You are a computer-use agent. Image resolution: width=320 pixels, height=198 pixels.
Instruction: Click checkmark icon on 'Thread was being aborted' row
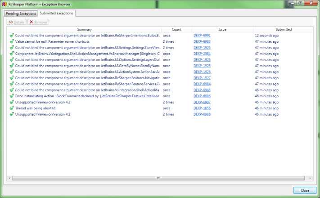pos(12,108)
